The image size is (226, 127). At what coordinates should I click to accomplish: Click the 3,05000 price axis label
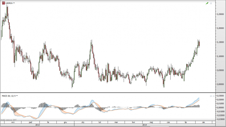220,70
